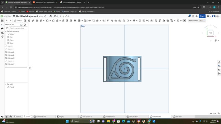Open the Onshape hamburger menu
221x124 pixels.
pyautogui.click(x=14, y=16)
